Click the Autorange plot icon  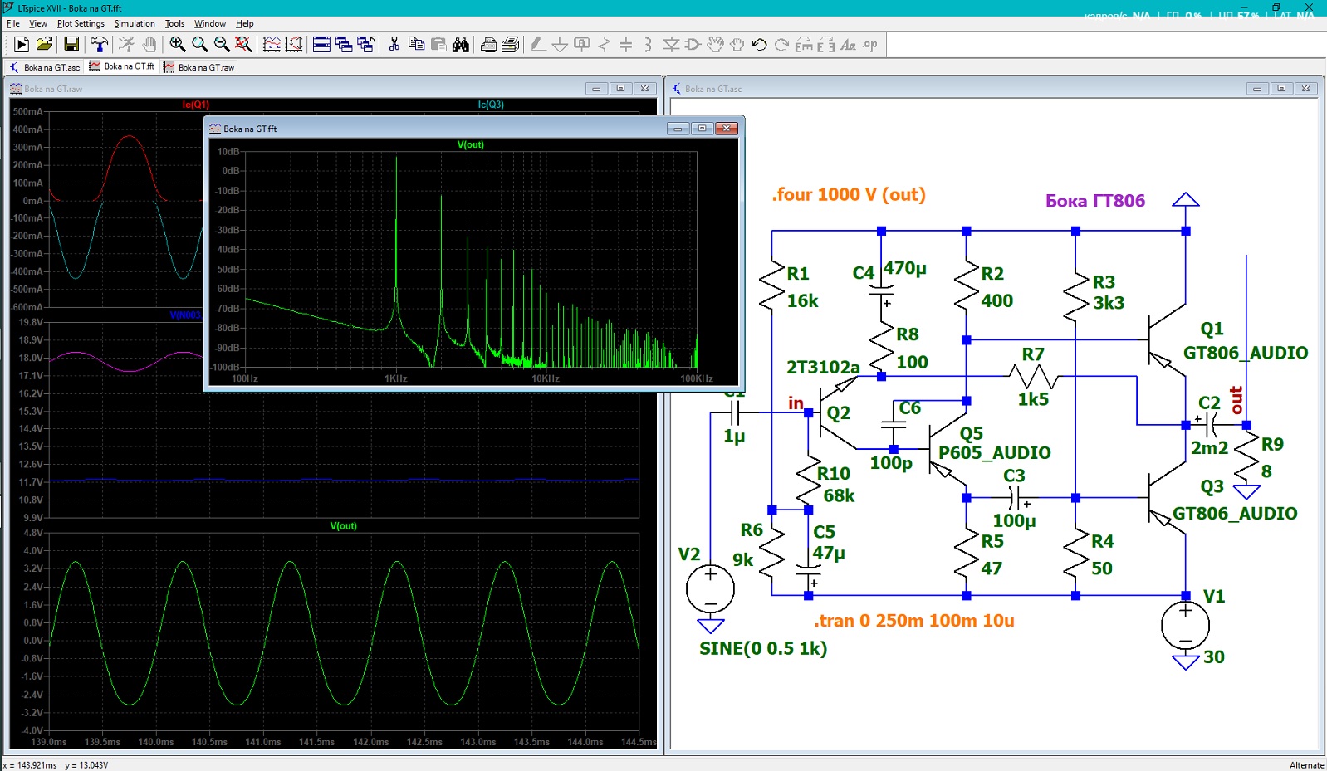point(272,45)
